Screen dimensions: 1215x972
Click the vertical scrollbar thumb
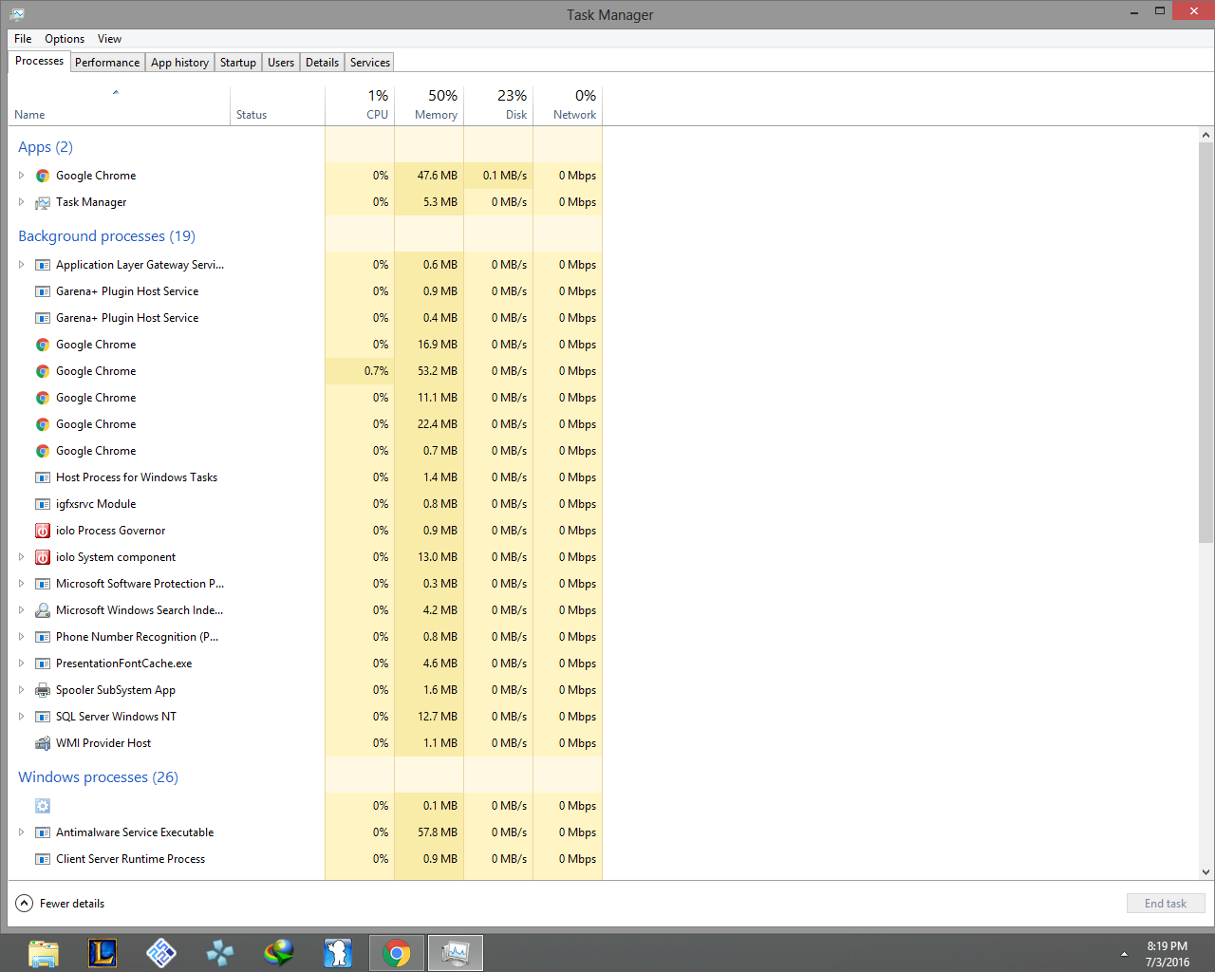1206,343
